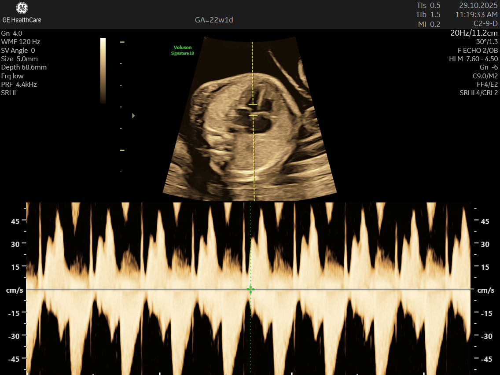Select the PRF 4.4kHz parameter

[x=19, y=85]
